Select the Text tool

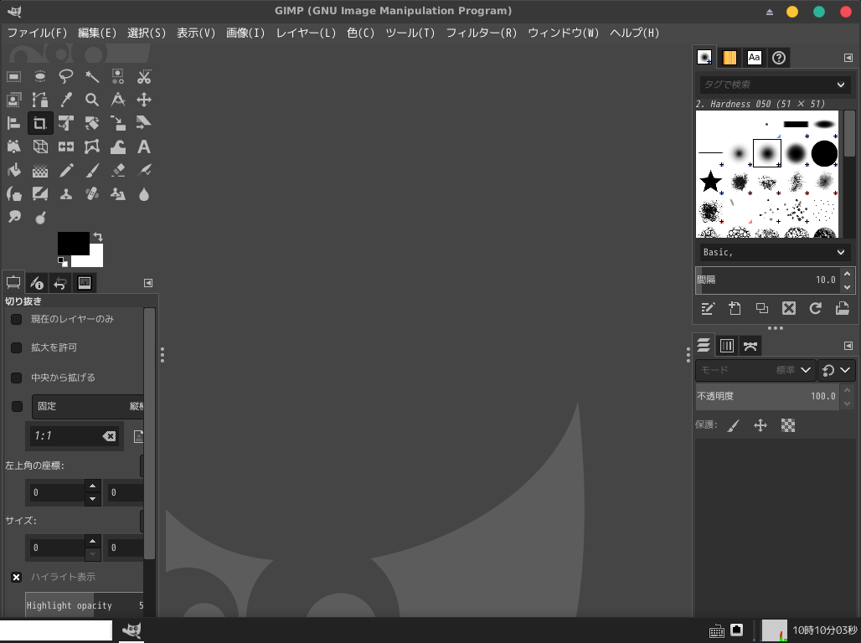[144, 147]
